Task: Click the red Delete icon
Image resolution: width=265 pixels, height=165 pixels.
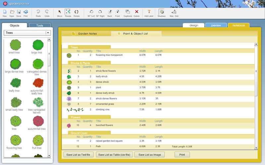Action: 136,12
